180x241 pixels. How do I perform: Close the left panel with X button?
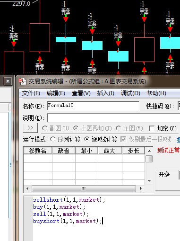coord(8,81)
